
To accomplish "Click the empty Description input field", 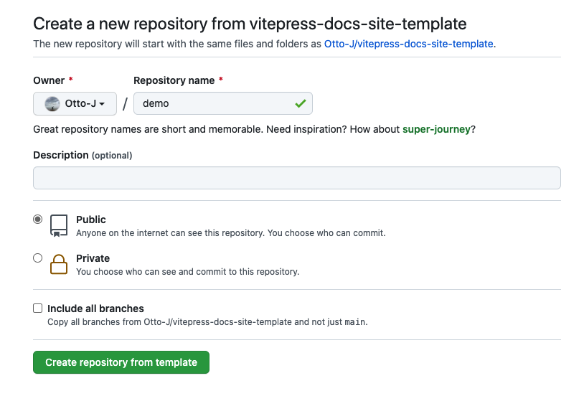I will (x=297, y=178).
